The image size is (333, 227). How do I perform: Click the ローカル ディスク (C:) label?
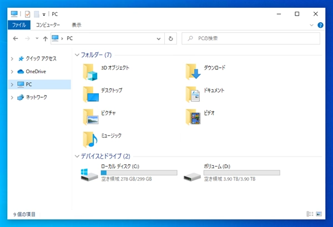pos(120,167)
